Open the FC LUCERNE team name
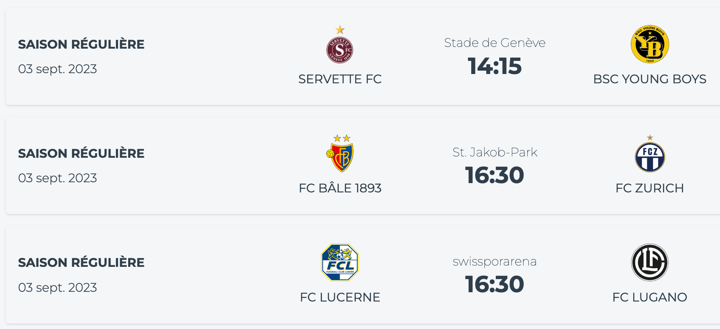720x329 pixels. click(340, 297)
